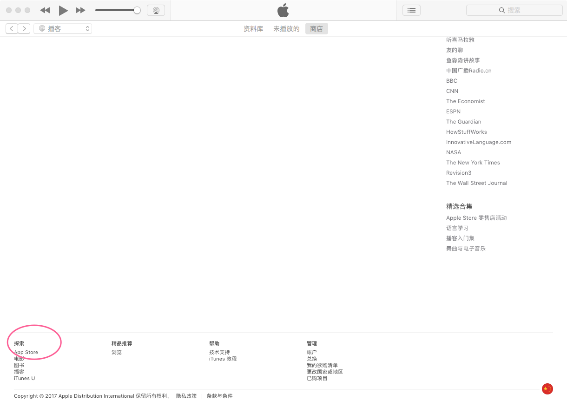Open the HowStuffWorks link
Image resolution: width=567 pixels, height=407 pixels.
[x=467, y=132]
